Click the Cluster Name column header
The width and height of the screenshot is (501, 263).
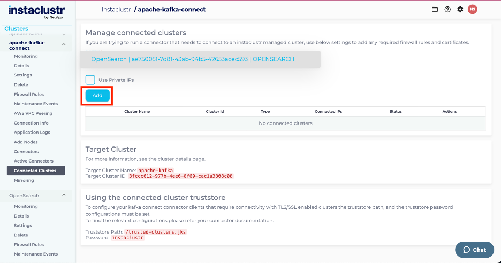tap(137, 112)
